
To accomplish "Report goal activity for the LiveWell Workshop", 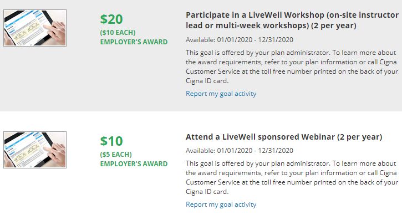I will pyautogui.click(x=221, y=94).
